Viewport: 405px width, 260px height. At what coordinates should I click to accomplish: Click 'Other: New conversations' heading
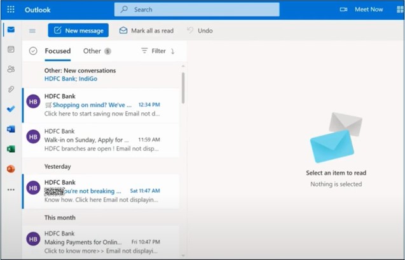[80, 70]
